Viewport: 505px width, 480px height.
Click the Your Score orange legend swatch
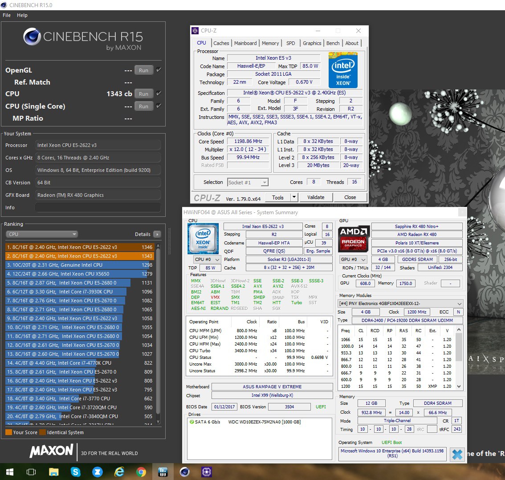click(x=9, y=432)
